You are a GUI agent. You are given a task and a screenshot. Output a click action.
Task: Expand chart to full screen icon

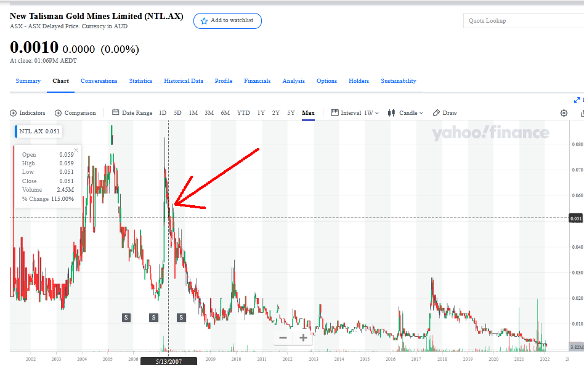pyautogui.click(x=577, y=100)
